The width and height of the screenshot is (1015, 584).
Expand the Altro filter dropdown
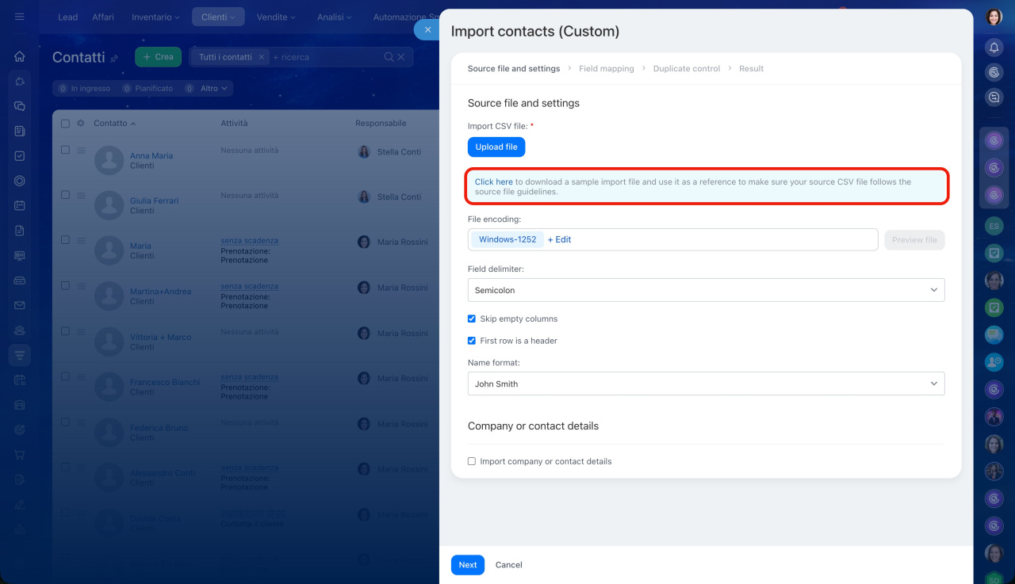[x=214, y=89]
